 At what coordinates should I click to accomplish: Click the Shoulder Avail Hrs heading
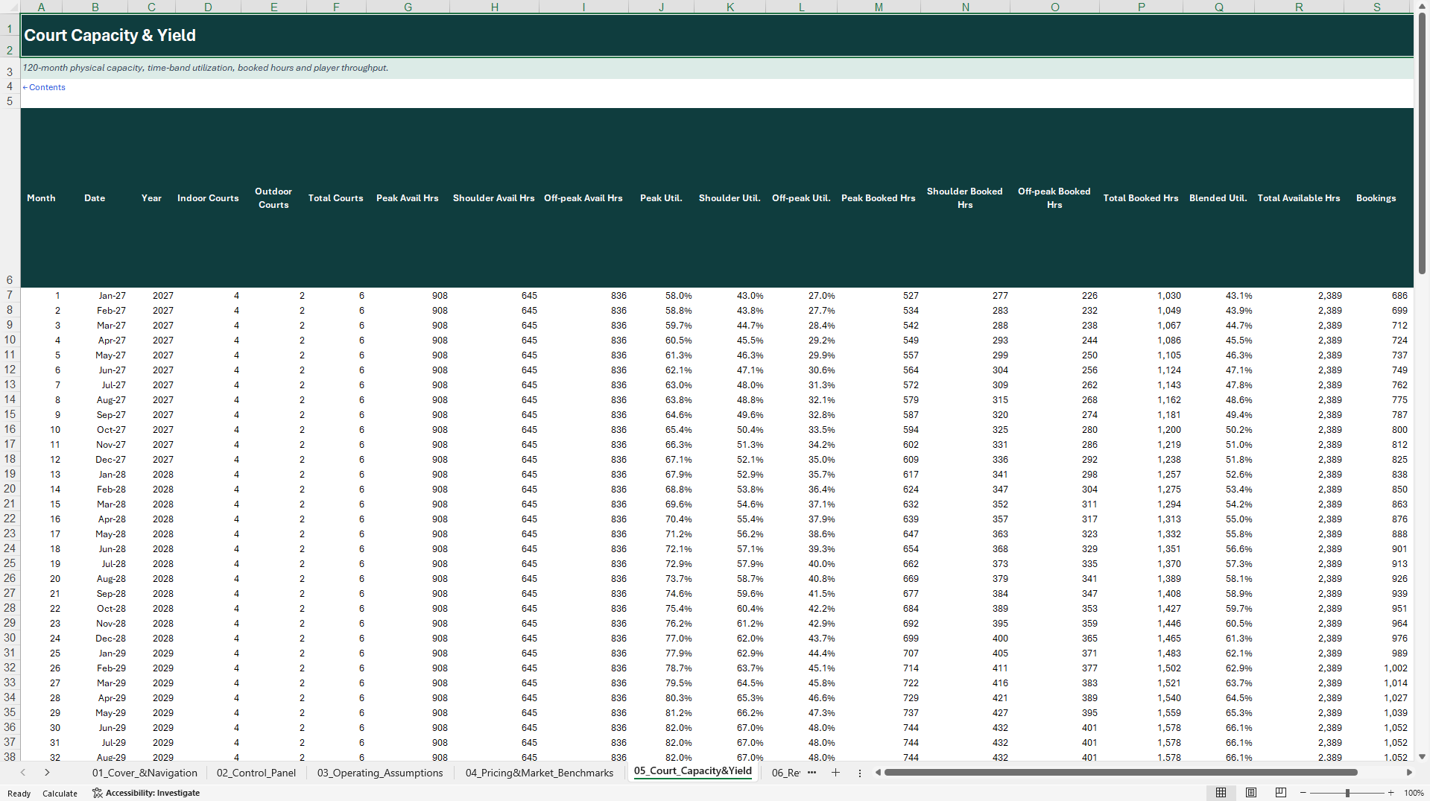(x=494, y=198)
